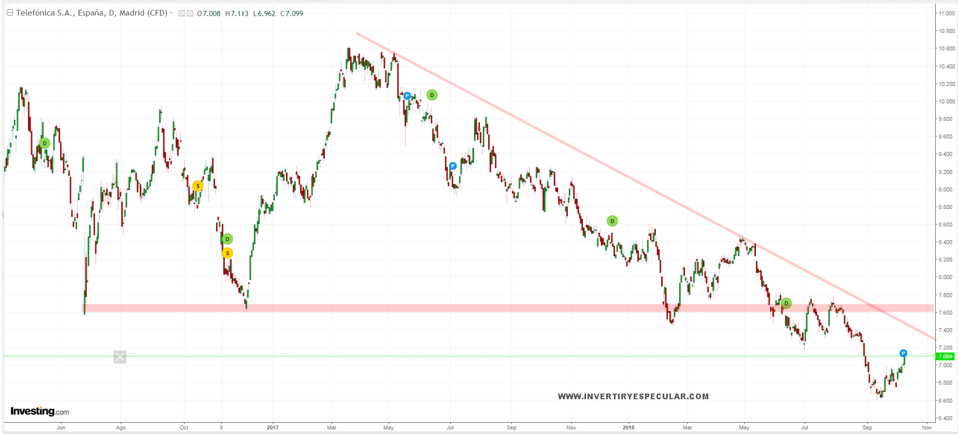
Task: Click the gray X box marker
Action: (x=120, y=357)
